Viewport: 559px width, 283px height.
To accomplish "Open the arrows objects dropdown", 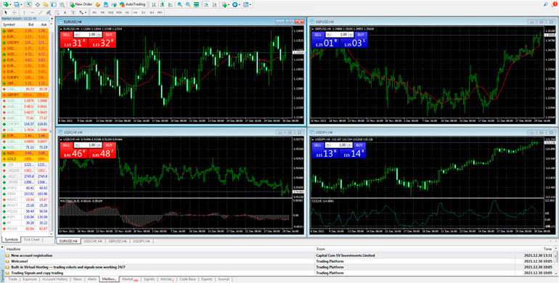I will [83, 12].
